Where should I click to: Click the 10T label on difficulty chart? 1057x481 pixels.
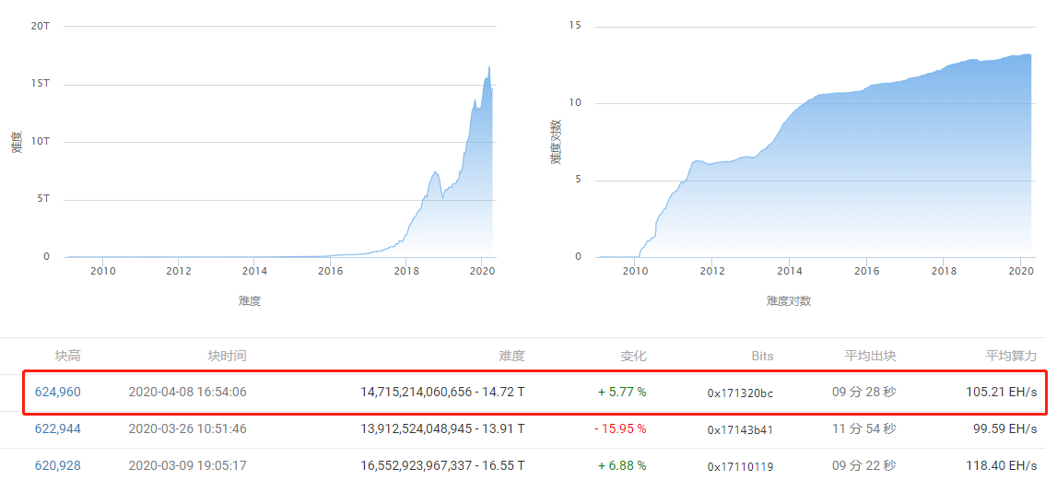point(40,142)
